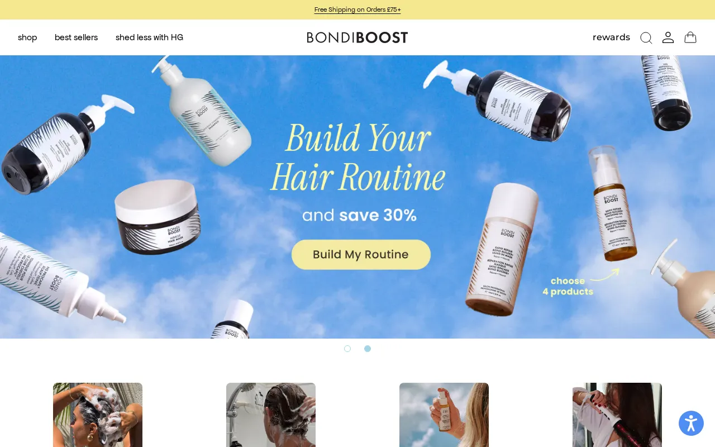Open the shopping bag cart icon
The image size is (715, 447).
pyautogui.click(x=690, y=37)
